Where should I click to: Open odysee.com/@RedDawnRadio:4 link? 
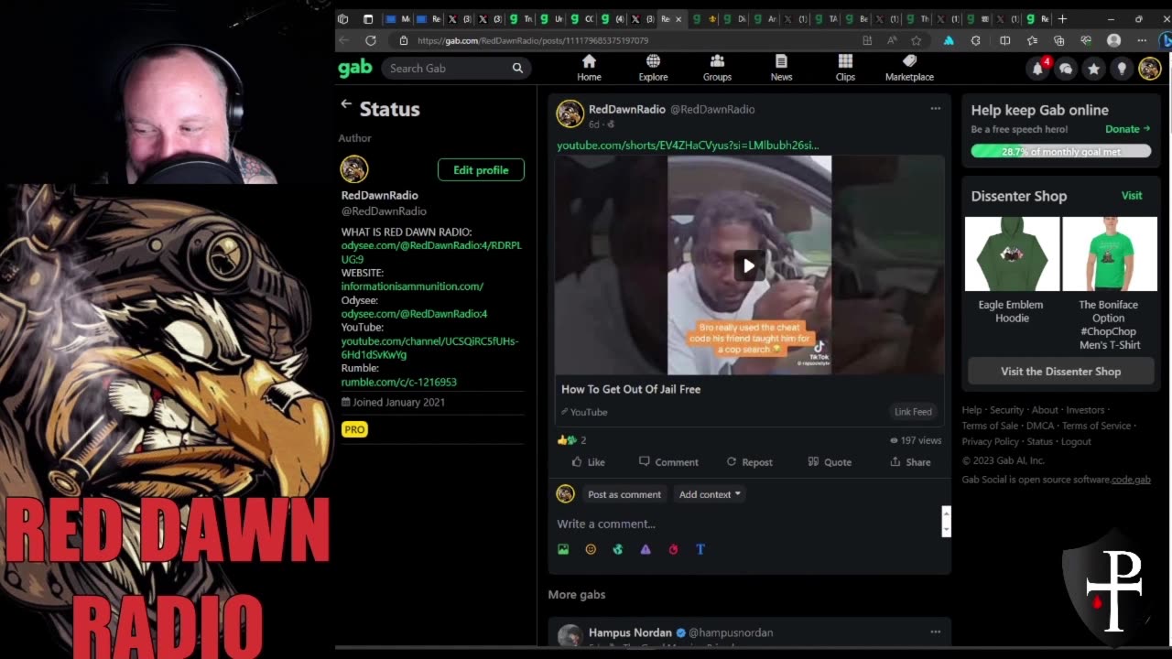414,314
